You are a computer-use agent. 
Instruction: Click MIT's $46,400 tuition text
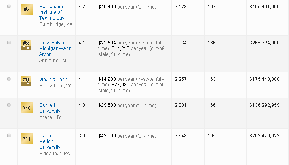pyautogui.click(x=107, y=7)
